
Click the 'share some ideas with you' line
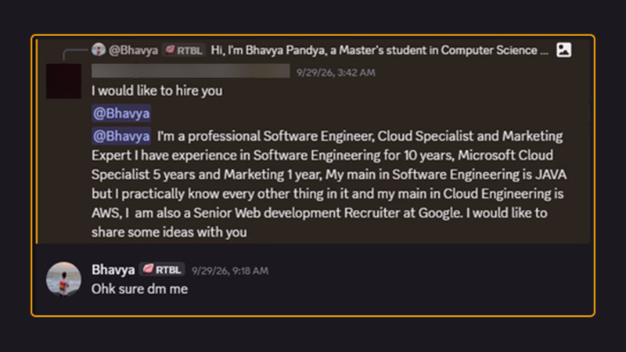pos(169,232)
